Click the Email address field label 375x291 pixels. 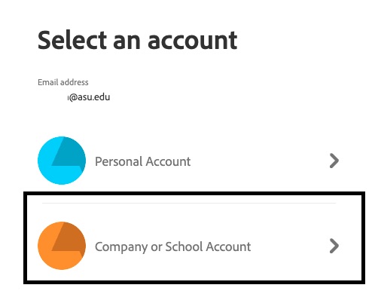pos(63,82)
